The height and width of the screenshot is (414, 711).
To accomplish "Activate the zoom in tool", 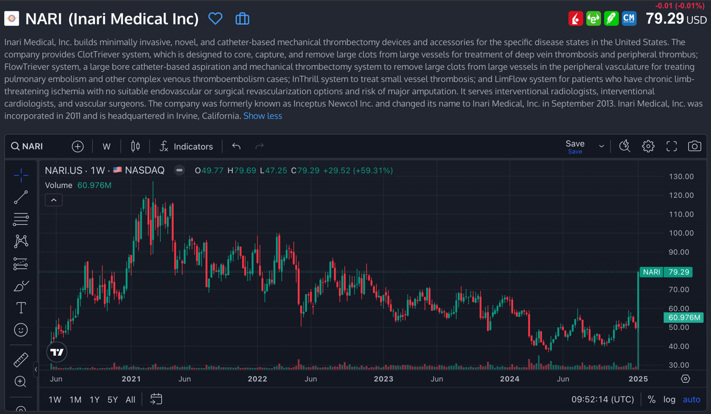I will pos(21,382).
